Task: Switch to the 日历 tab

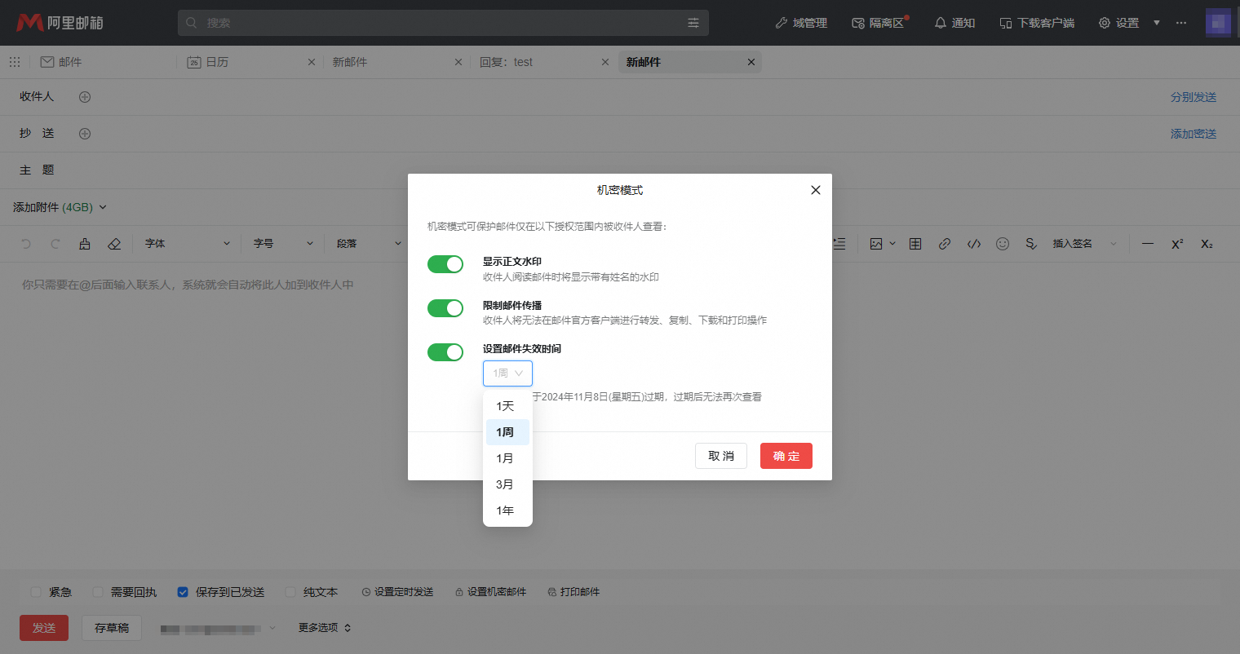Action: coord(217,62)
